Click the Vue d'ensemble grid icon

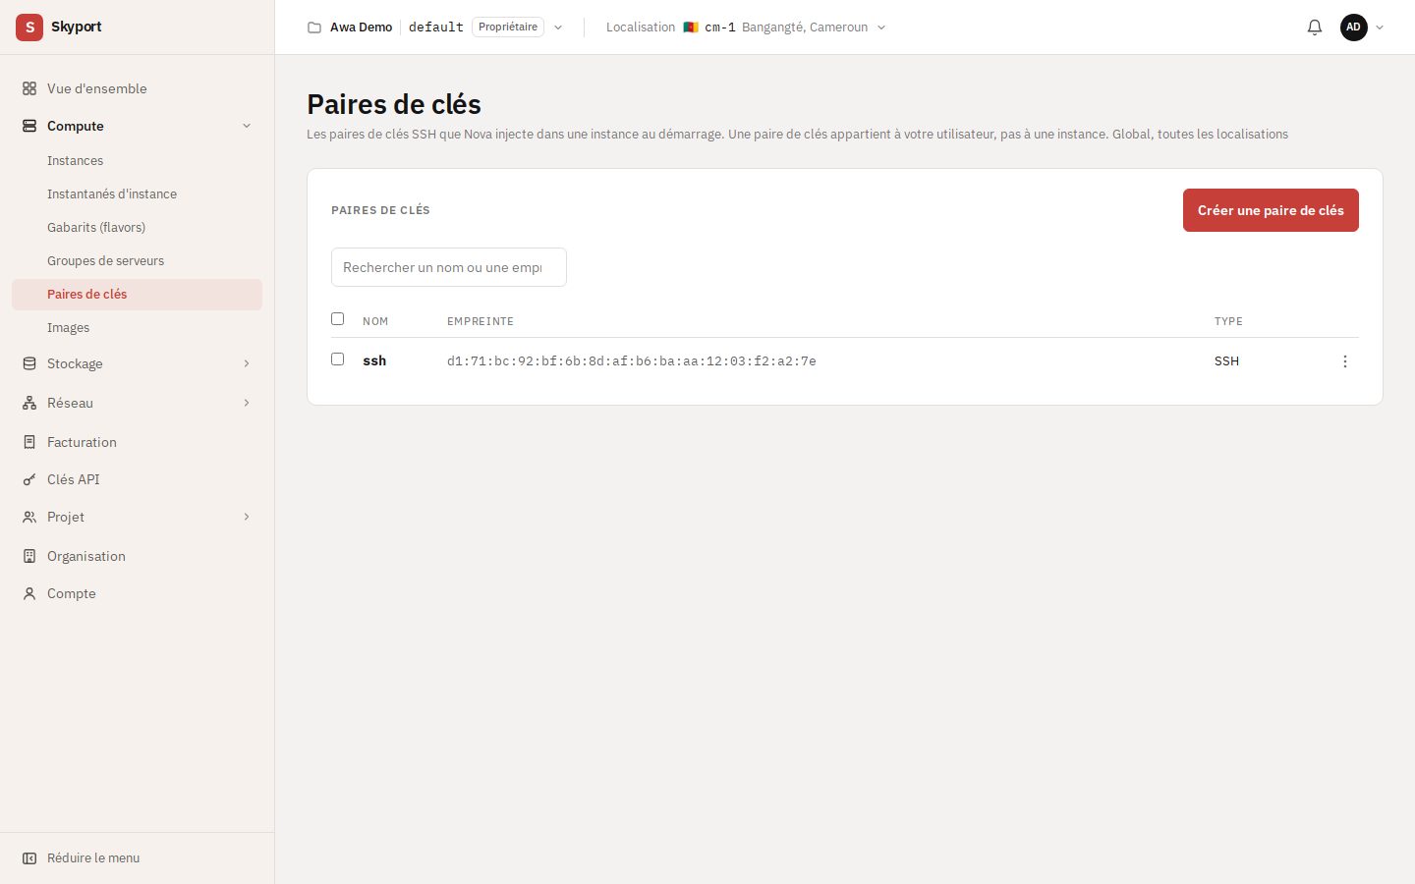click(x=29, y=88)
